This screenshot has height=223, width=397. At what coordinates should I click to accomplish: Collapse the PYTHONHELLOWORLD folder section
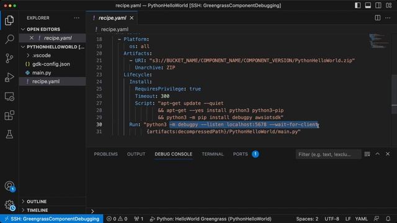coord(52,47)
